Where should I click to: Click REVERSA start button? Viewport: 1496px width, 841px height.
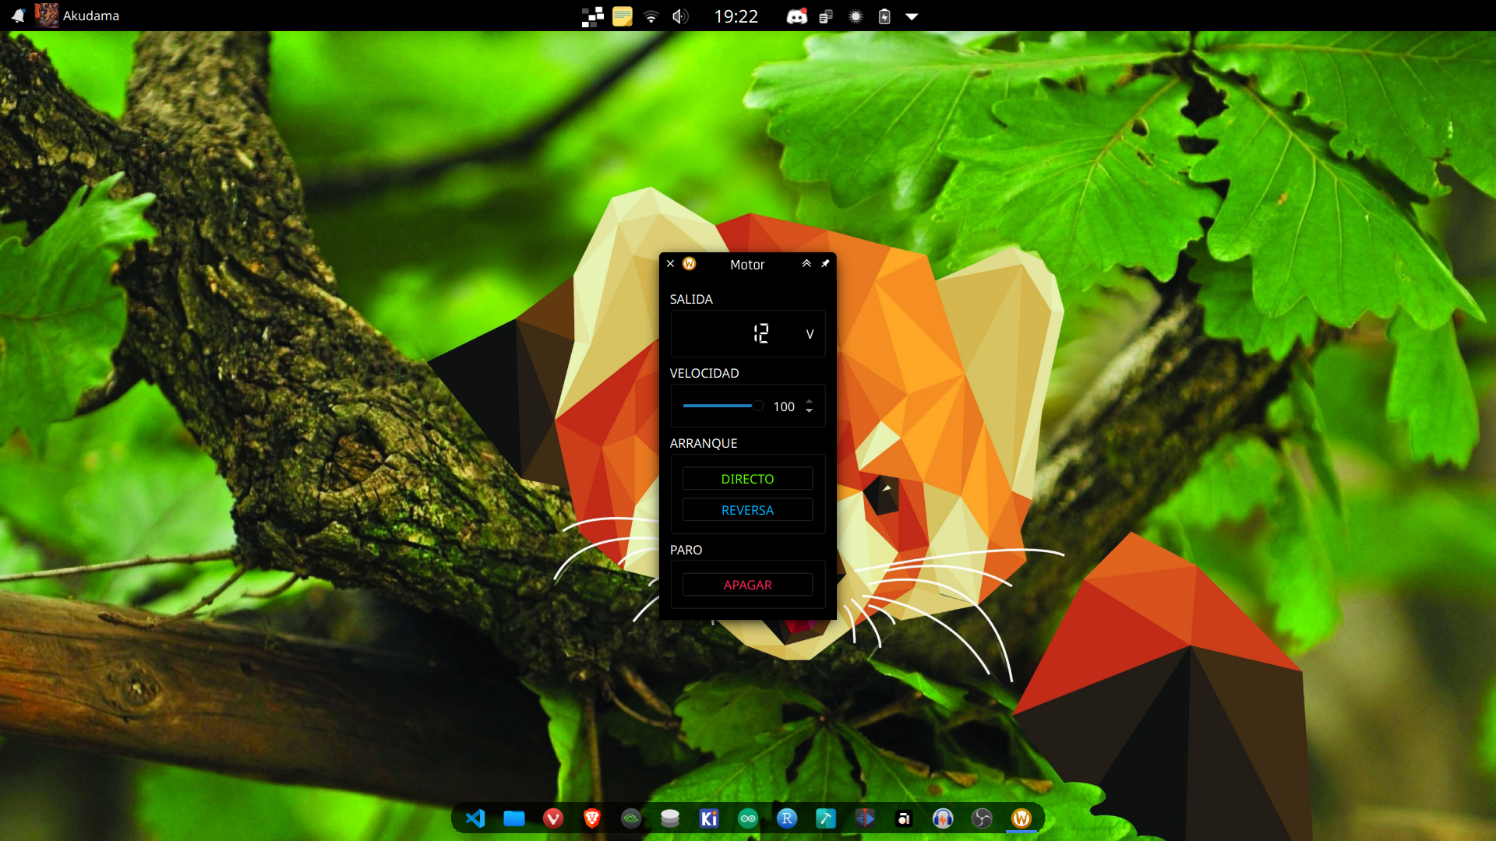747,510
